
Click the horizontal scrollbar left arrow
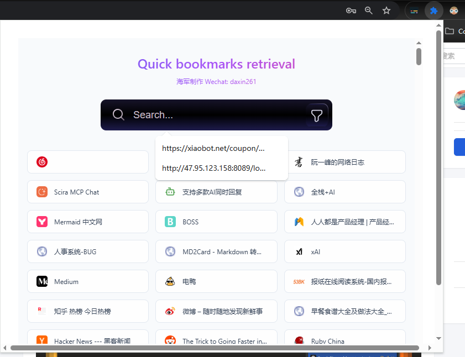(5, 348)
